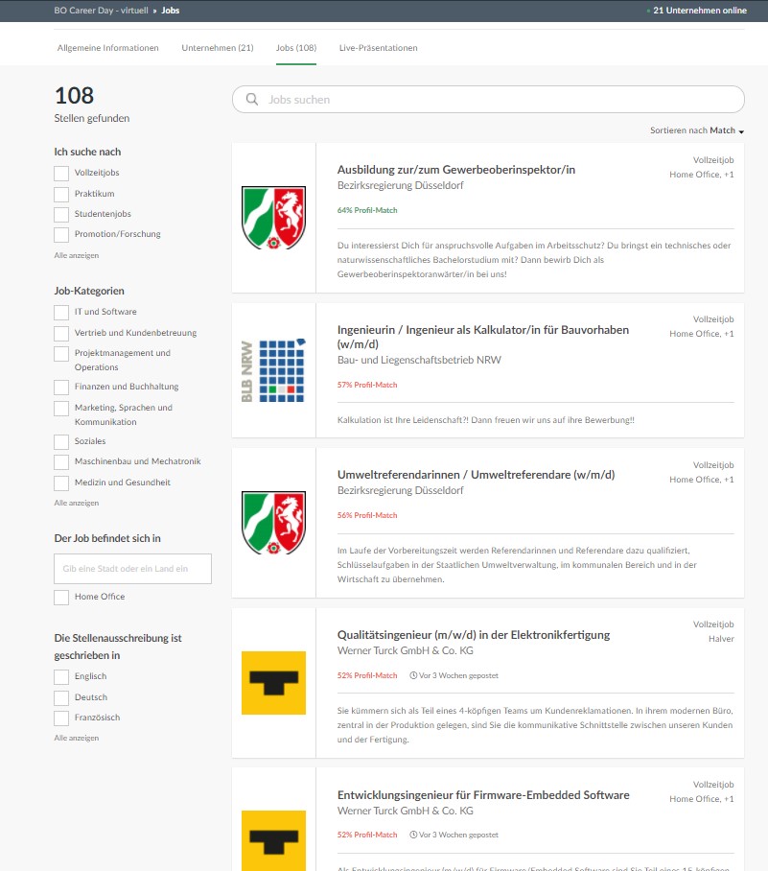
Task: Select the Soziales category checkbox
Action: [x=61, y=441]
